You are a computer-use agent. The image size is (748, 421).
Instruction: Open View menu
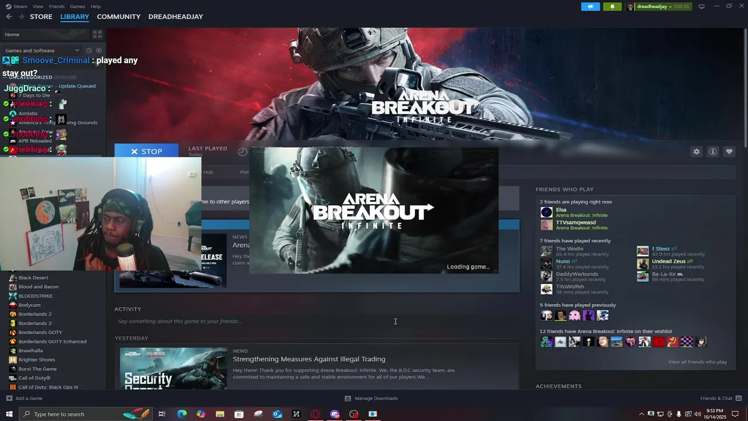(x=38, y=6)
